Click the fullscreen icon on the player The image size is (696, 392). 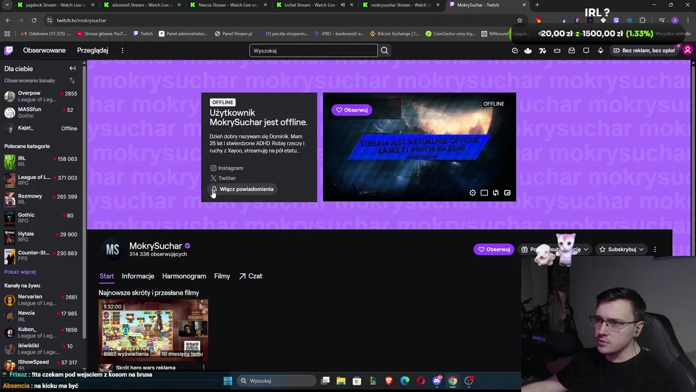coord(507,193)
